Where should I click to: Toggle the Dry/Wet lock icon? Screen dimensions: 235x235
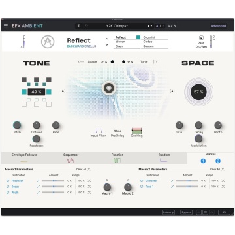point(201,37)
